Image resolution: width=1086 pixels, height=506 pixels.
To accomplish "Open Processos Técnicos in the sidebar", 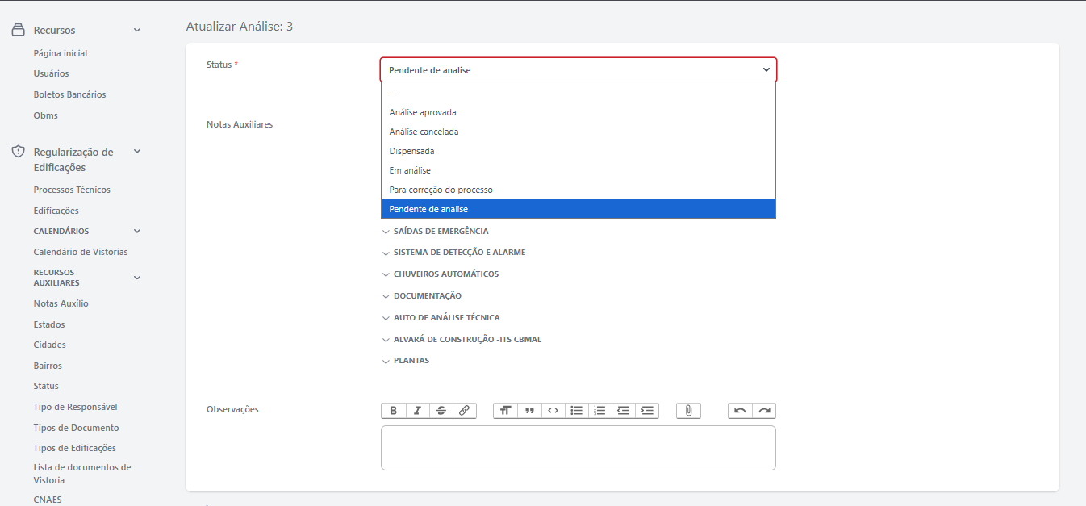I will coord(72,190).
